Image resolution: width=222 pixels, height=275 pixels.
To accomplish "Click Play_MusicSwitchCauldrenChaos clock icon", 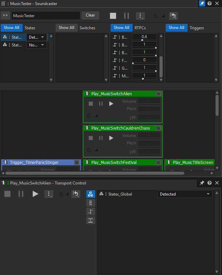I will pos(89,150).
